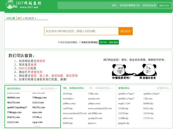This screenshot has height=129, width=173.
Task: Open yunssj.com link
Action: click(94, 98)
